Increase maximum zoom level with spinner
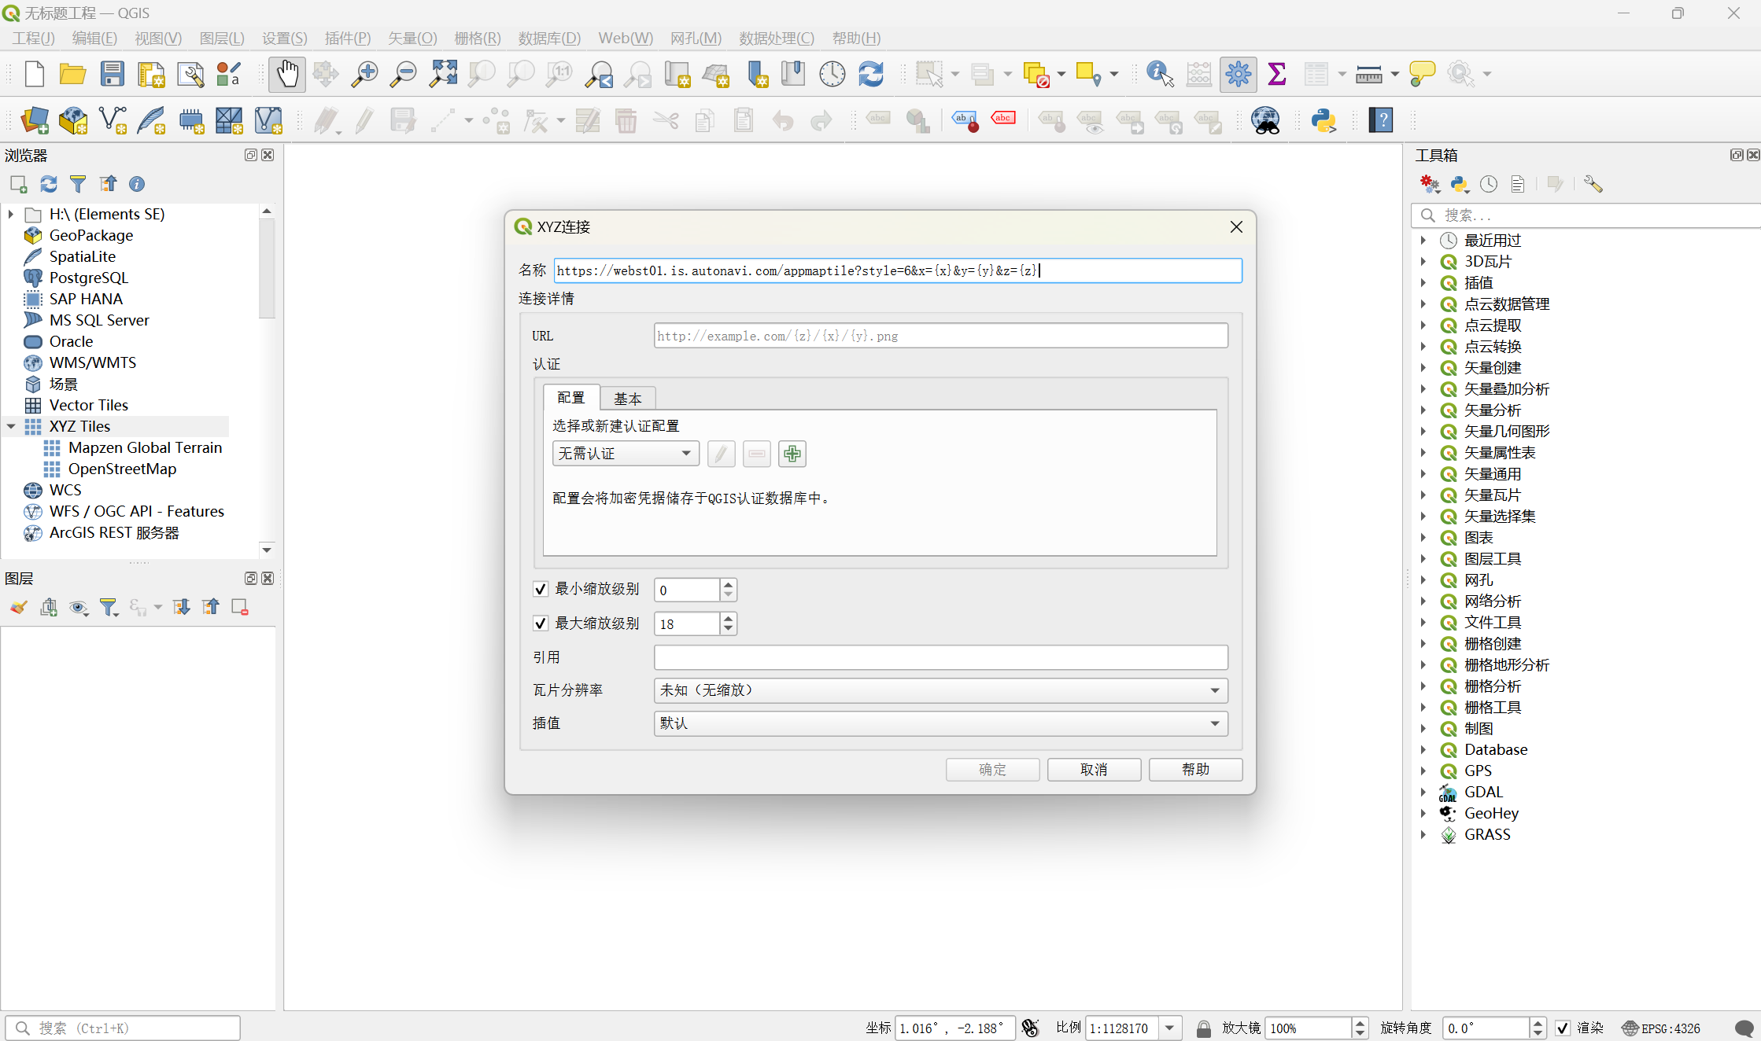Screen dimensions: 1761x1041 tap(729, 618)
